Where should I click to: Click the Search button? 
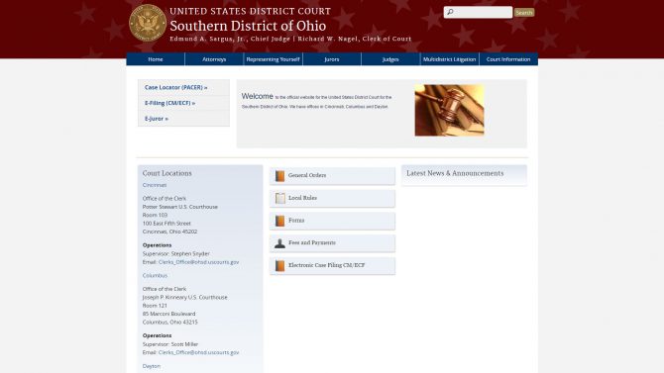(x=524, y=13)
